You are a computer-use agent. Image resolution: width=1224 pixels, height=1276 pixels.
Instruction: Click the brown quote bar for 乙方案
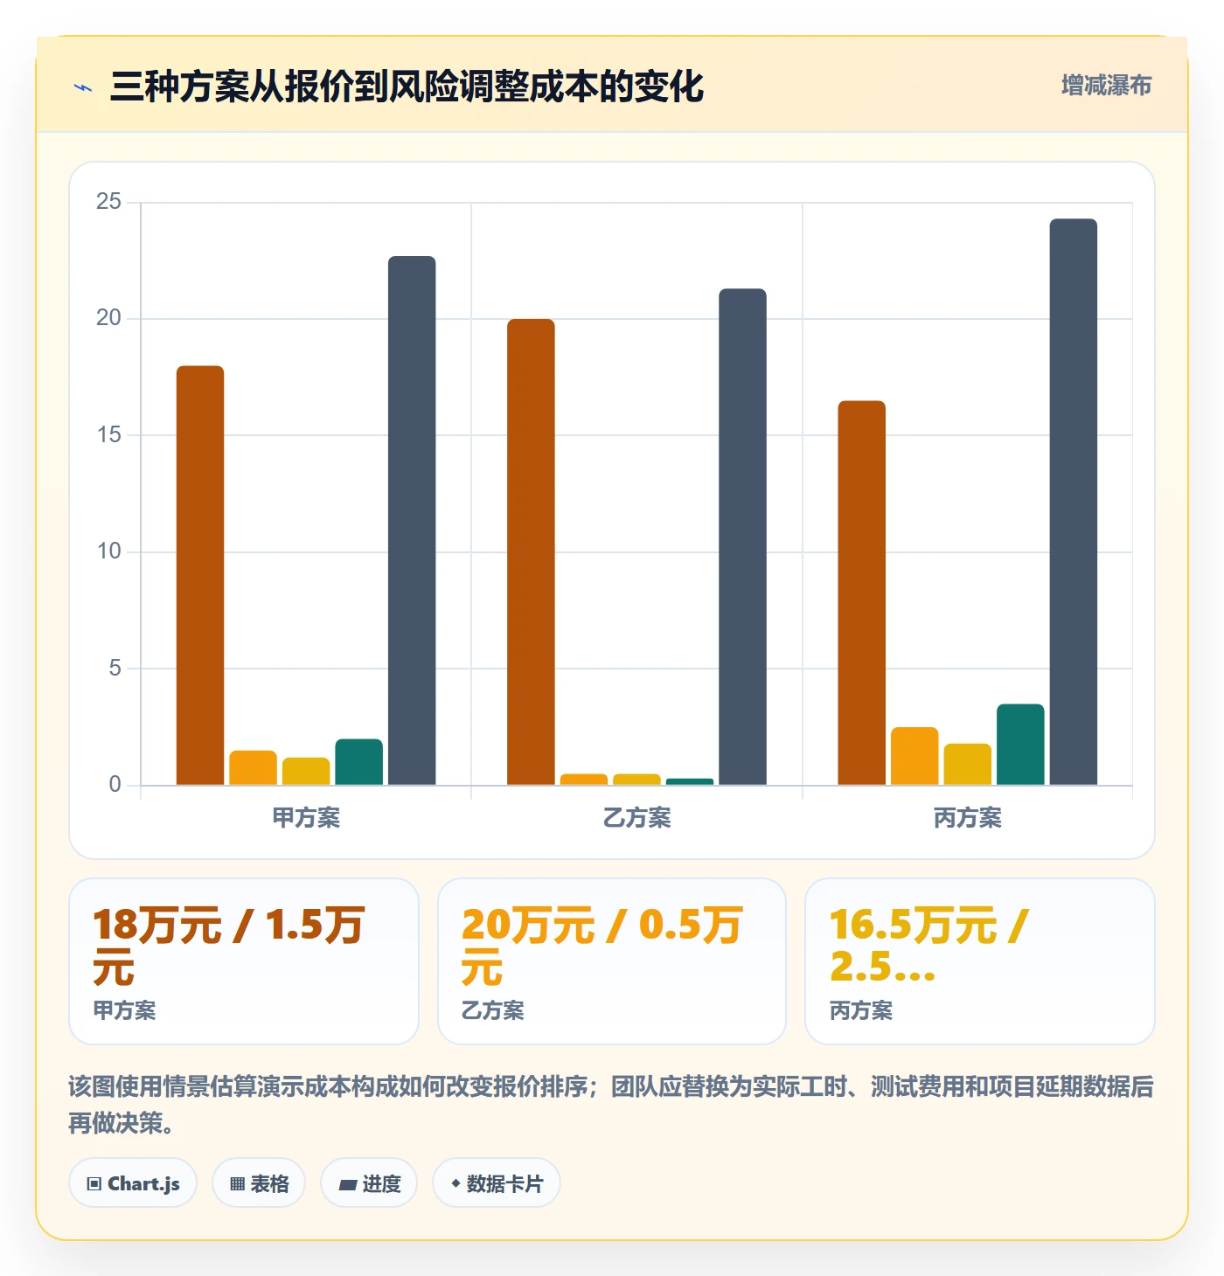point(531,551)
